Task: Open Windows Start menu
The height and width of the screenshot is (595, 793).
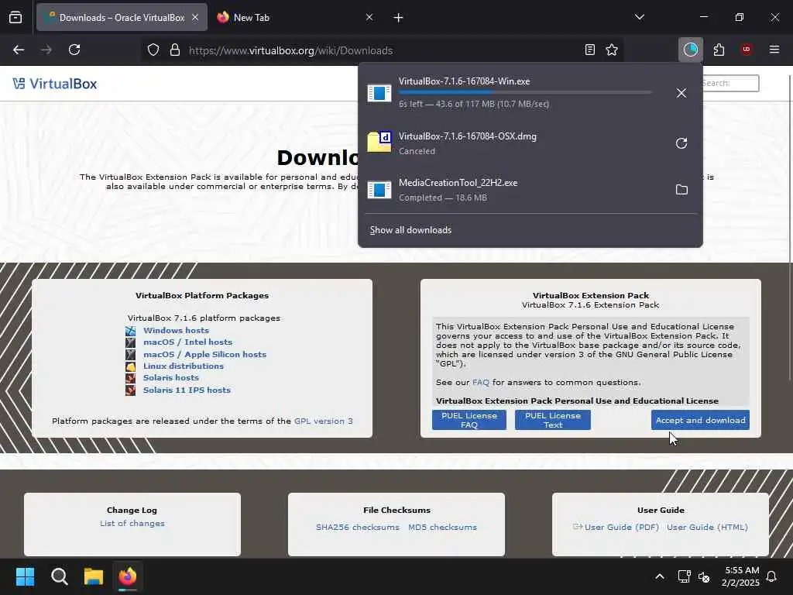Action: pos(25,576)
